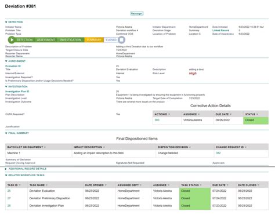
Task: Open the Batch/Lot or Equipment sort arrow
Action: coord(45,147)
